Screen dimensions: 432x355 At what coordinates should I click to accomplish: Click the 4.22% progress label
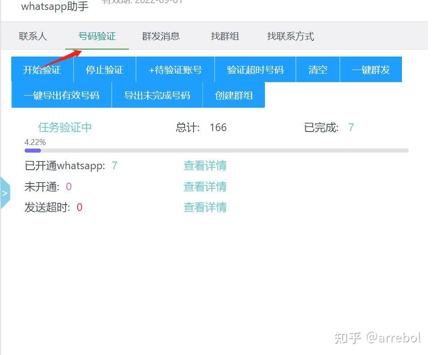[x=35, y=142]
